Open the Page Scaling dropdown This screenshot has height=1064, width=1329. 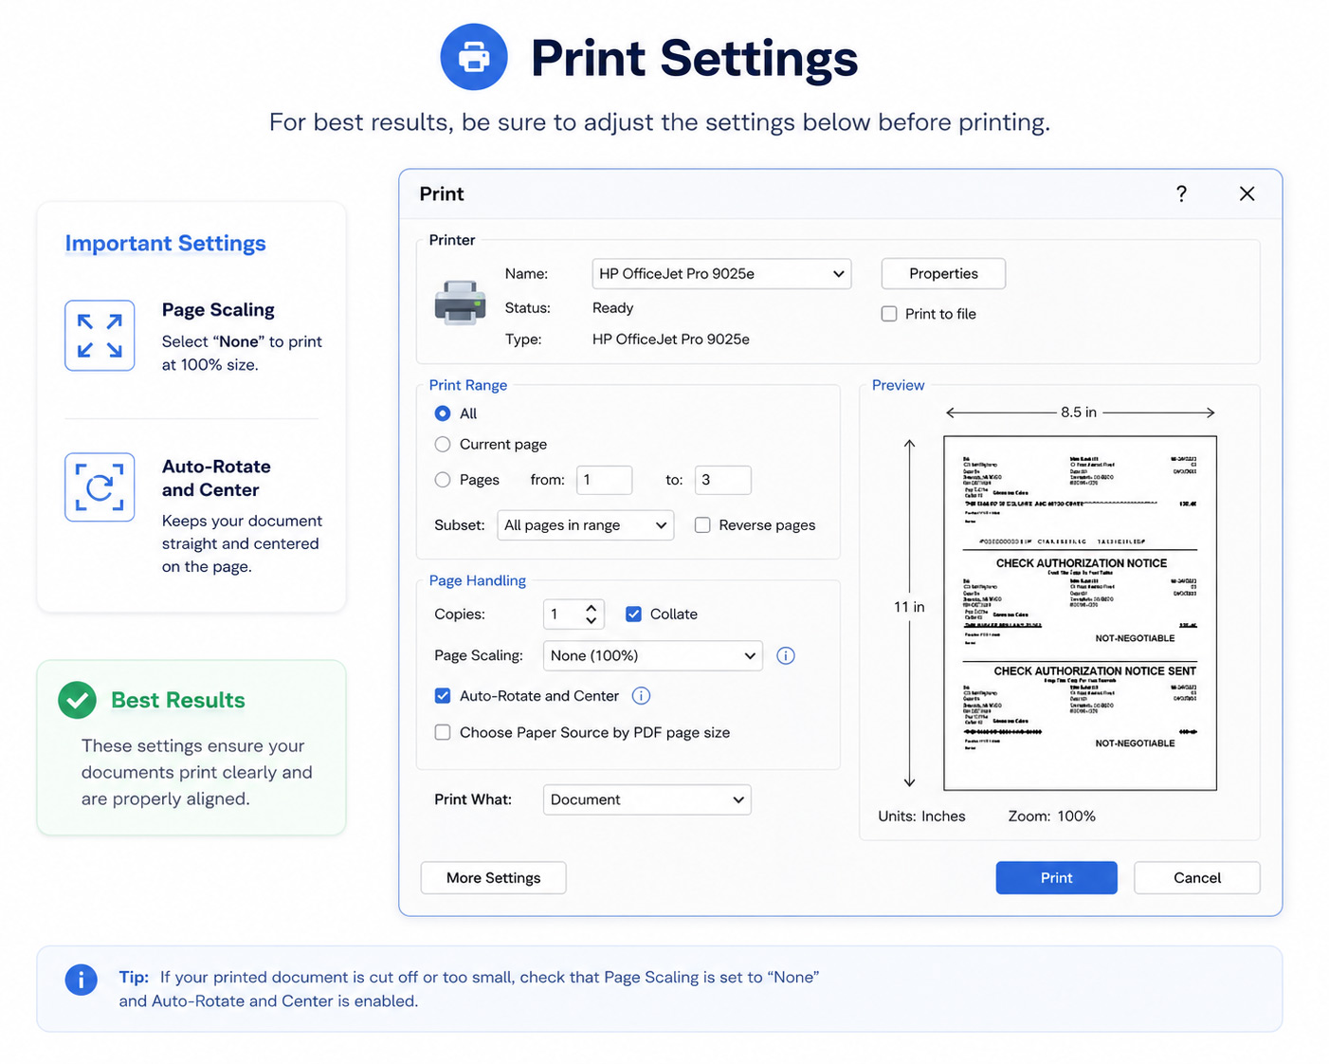(x=653, y=655)
